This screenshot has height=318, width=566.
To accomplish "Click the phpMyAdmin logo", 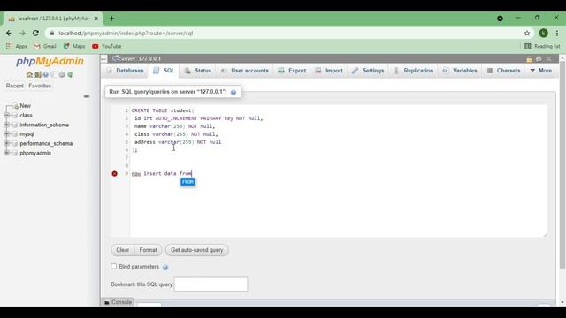I will coord(50,61).
